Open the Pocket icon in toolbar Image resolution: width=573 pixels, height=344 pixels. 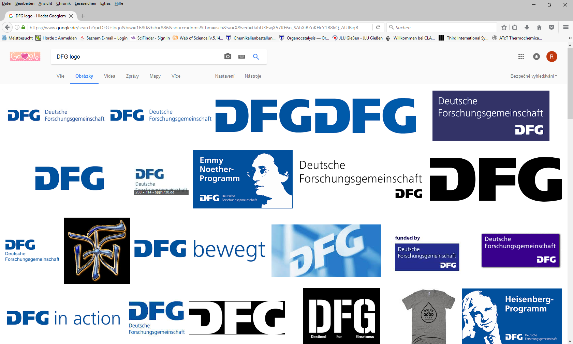(x=552, y=28)
